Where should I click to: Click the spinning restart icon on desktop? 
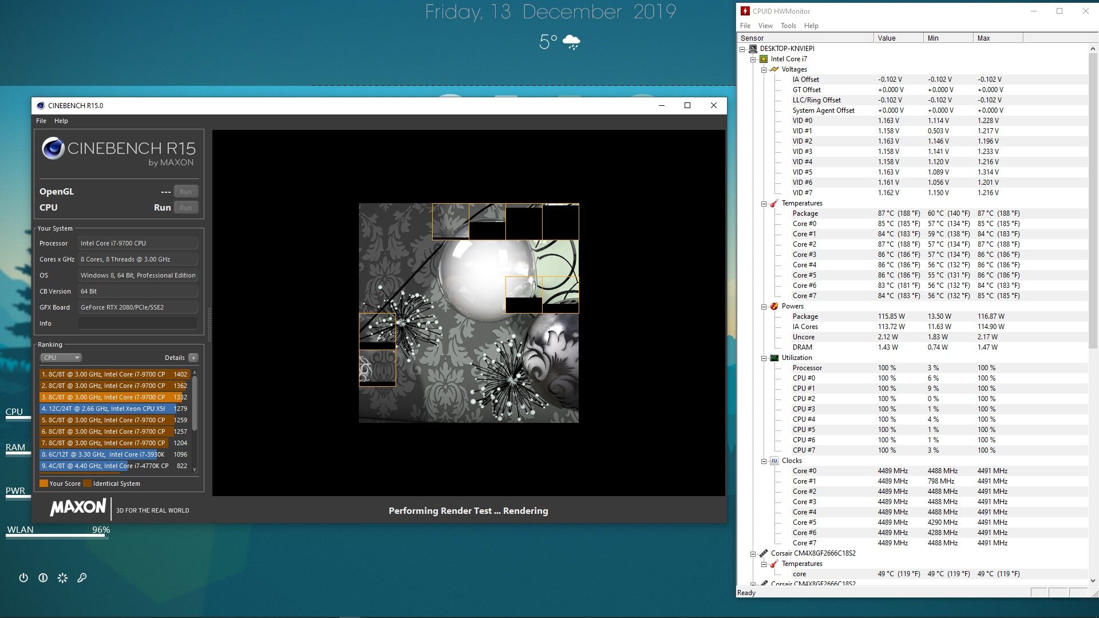(x=62, y=578)
